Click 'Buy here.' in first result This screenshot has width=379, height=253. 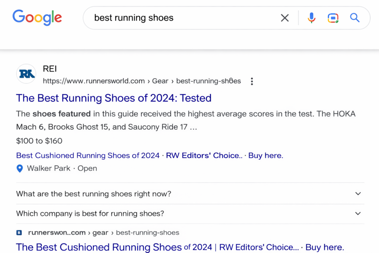pos(266,156)
